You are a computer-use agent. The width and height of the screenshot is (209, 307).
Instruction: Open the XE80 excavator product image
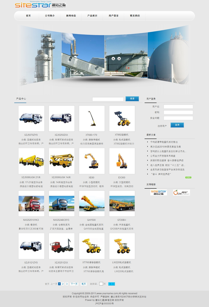92,161
